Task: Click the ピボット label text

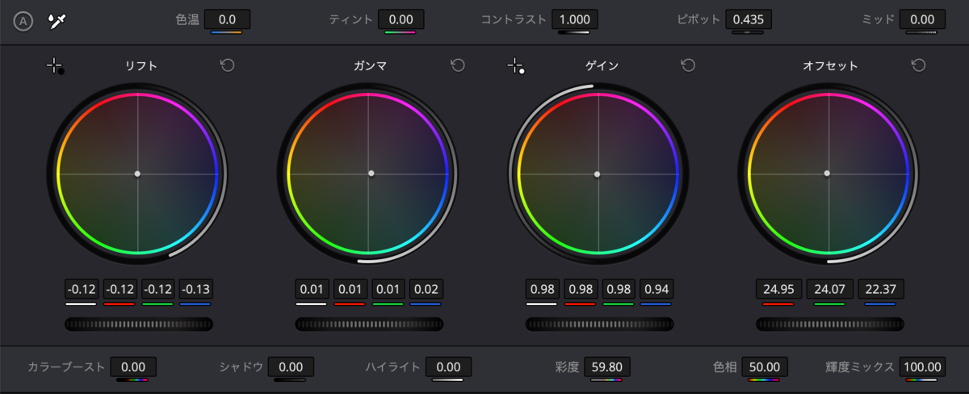Action: click(698, 19)
